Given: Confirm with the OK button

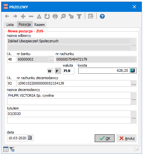Looking at the screenshot, I should pyautogui.click(x=105, y=138).
